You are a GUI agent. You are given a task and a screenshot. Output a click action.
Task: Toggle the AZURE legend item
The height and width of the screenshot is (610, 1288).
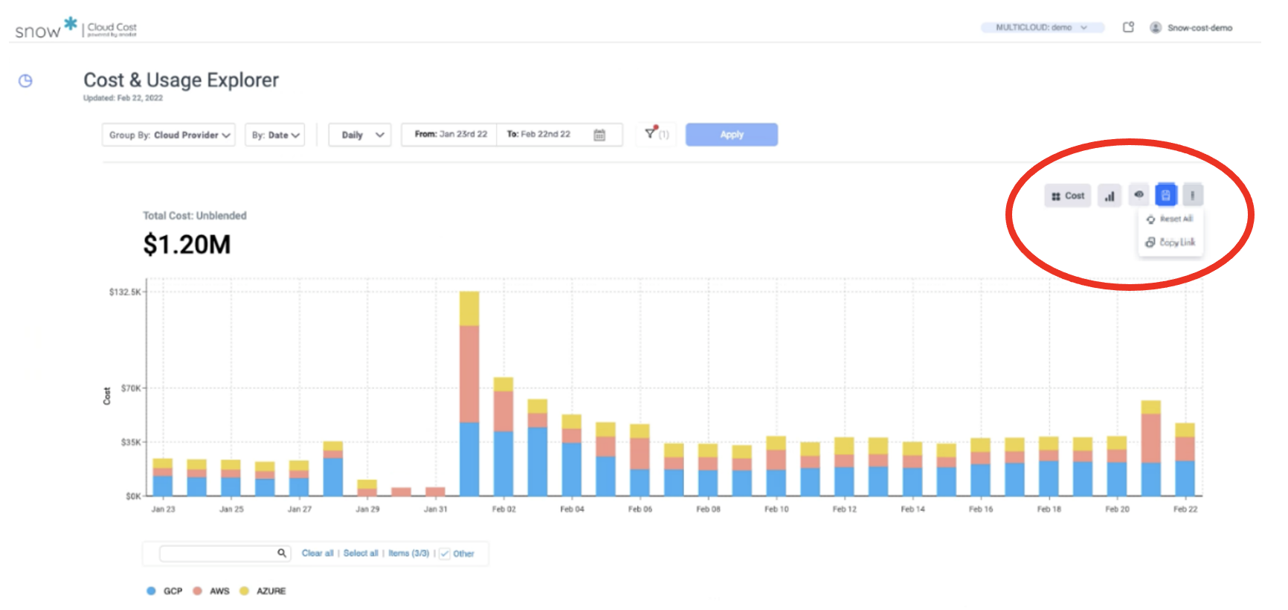(x=263, y=591)
